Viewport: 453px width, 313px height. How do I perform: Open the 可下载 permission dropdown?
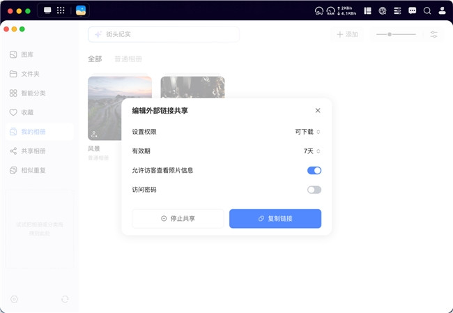click(x=307, y=132)
